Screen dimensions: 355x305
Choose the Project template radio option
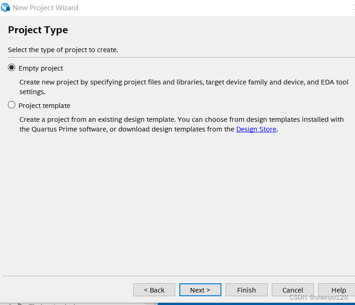tap(12, 105)
